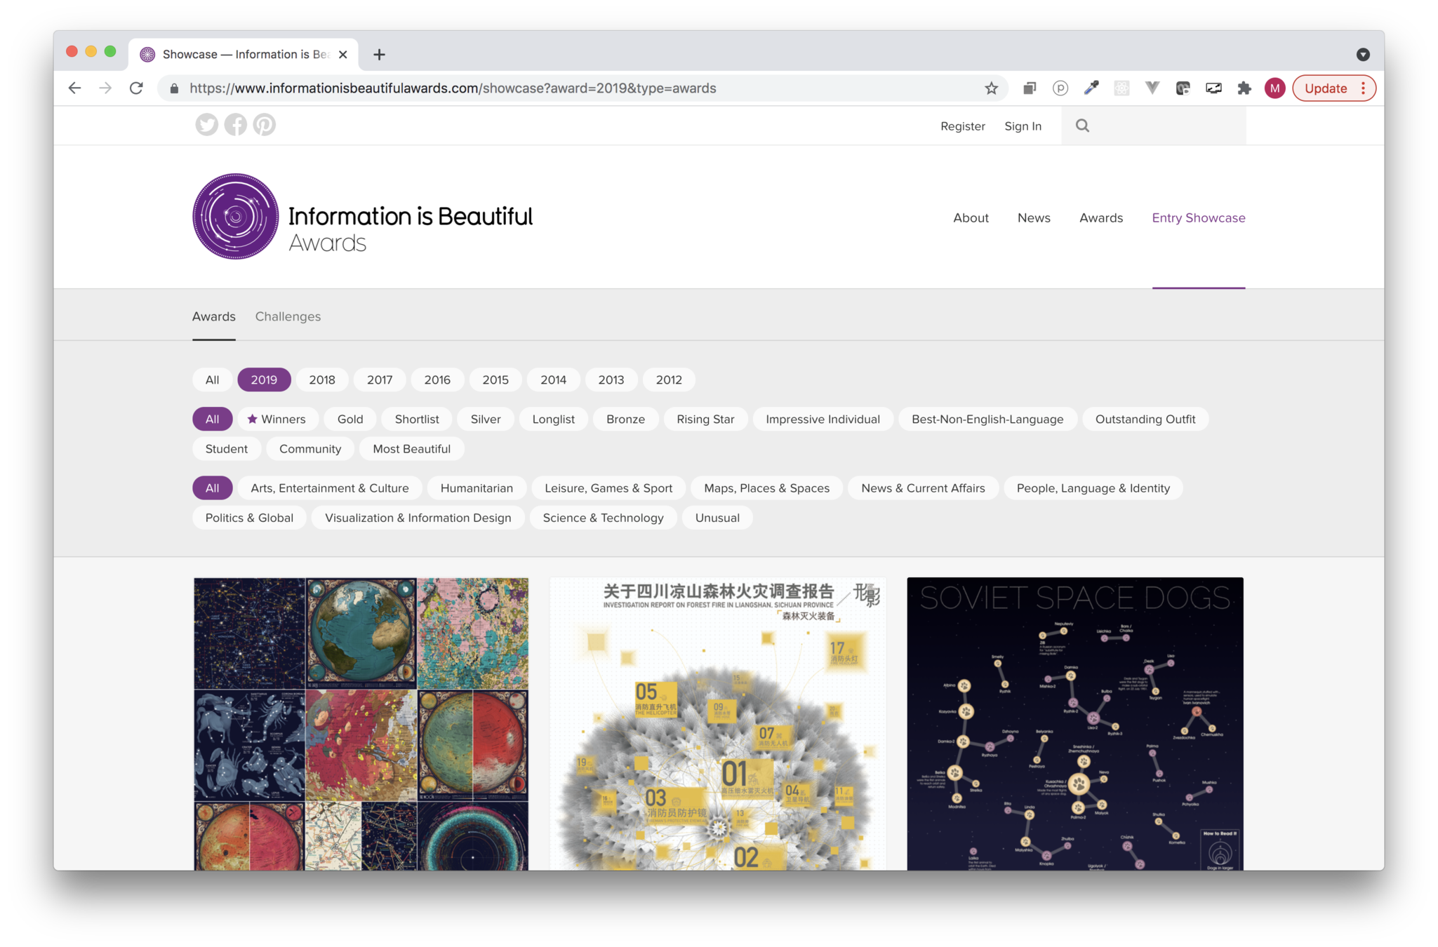
Task: Click the Register link
Action: [962, 126]
